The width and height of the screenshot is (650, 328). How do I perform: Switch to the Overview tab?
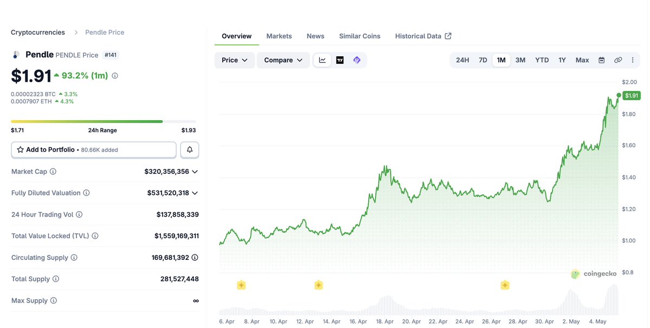[237, 36]
